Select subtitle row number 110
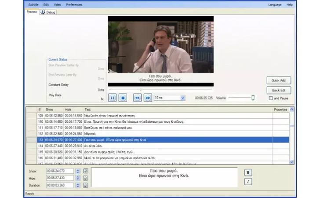 (157, 121)
